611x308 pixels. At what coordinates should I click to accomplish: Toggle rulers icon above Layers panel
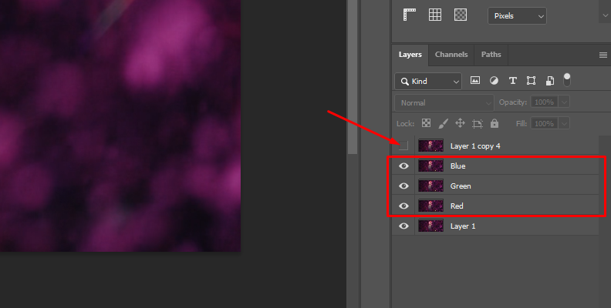410,15
